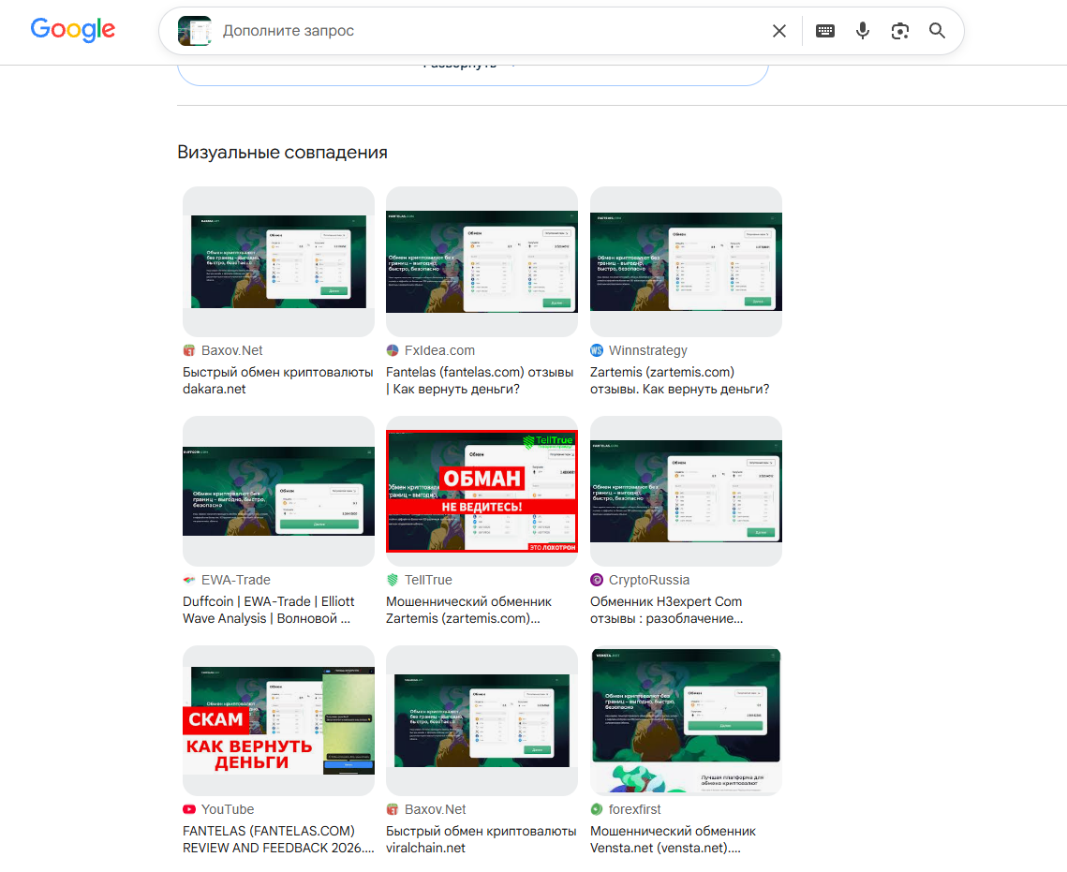Open image search with the camera icon
The width and height of the screenshot is (1067, 872).
899,31
